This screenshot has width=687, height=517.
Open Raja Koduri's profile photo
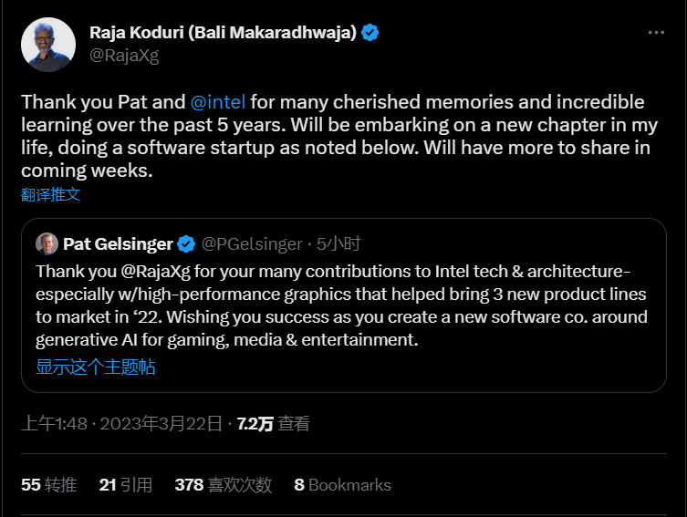48,44
